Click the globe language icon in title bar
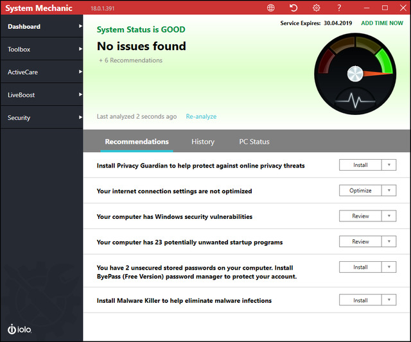 [271, 8]
